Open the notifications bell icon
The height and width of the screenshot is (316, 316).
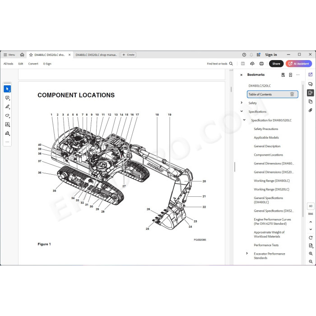pyautogui.click(x=251, y=55)
